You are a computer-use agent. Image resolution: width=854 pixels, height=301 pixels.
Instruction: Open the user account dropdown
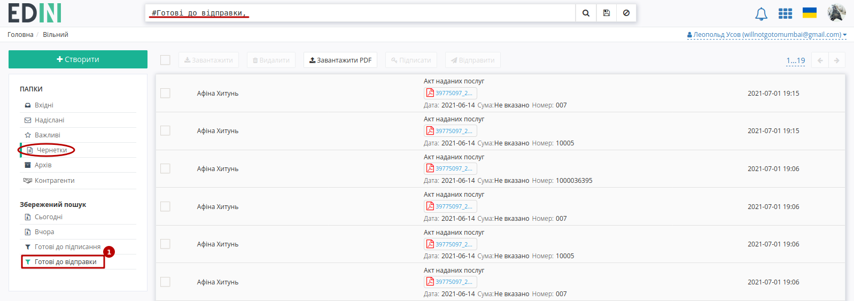(x=767, y=35)
